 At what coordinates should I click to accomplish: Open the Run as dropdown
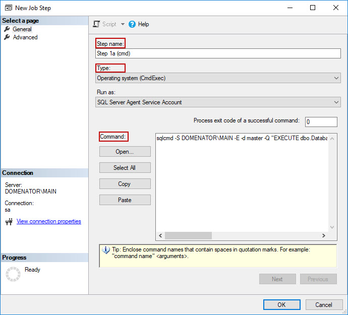click(x=218, y=102)
